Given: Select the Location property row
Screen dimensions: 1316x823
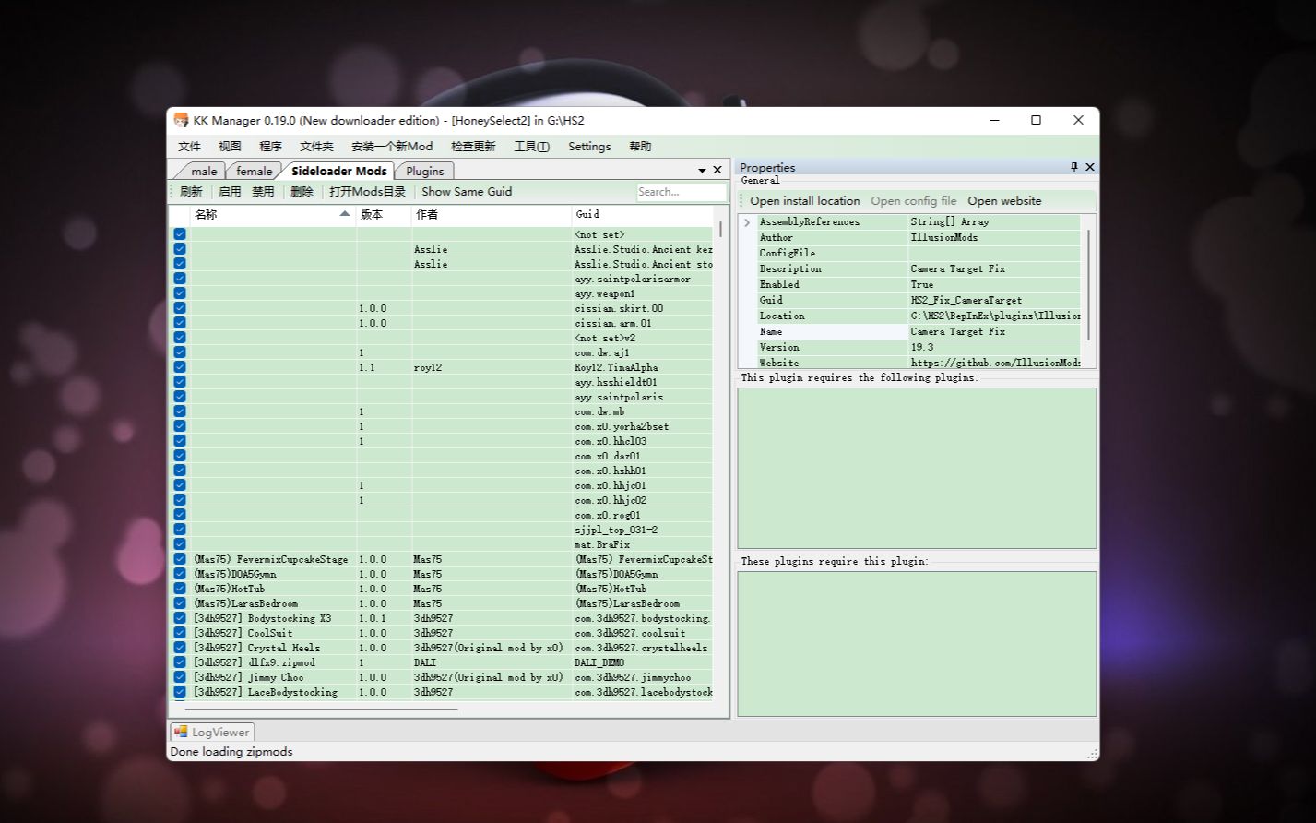Looking at the screenshot, I should (918, 316).
